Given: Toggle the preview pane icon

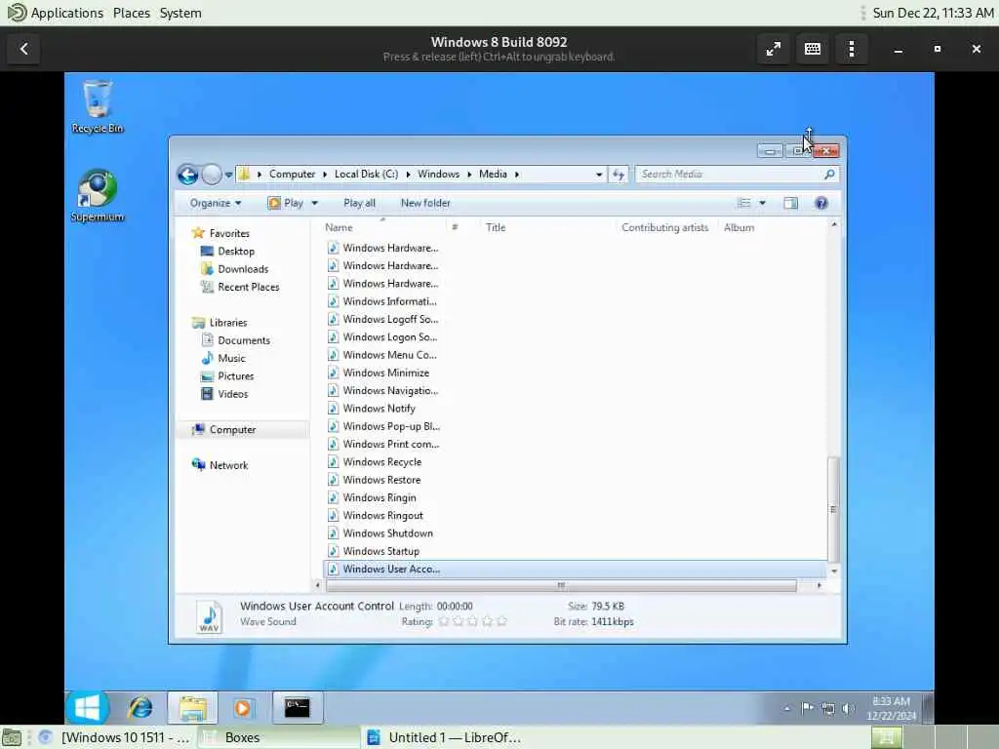Looking at the screenshot, I should [790, 203].
